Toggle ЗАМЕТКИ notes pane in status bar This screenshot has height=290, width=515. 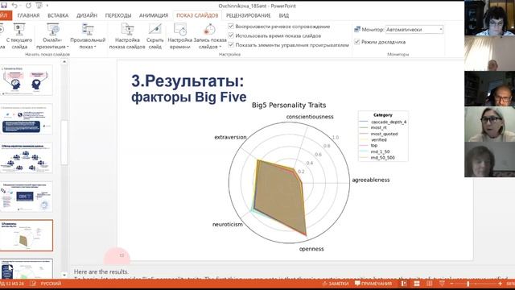[336, 284]
